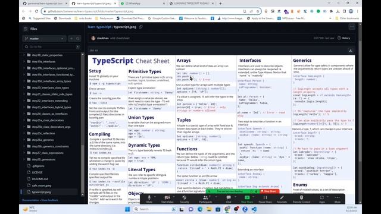Image resolution: width=381 pixels, height=214 pixels.
Task: Open the master branch dropdown
Action: [x=44, y=39]
